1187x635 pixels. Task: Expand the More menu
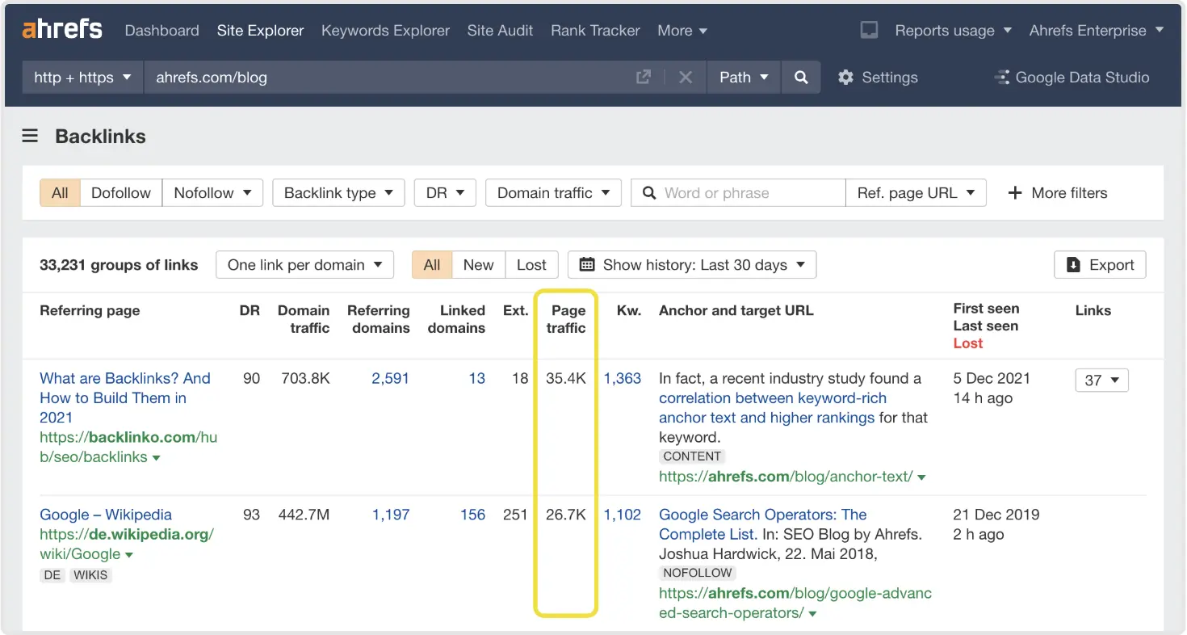pyautogui.click(x=682, y=31)
